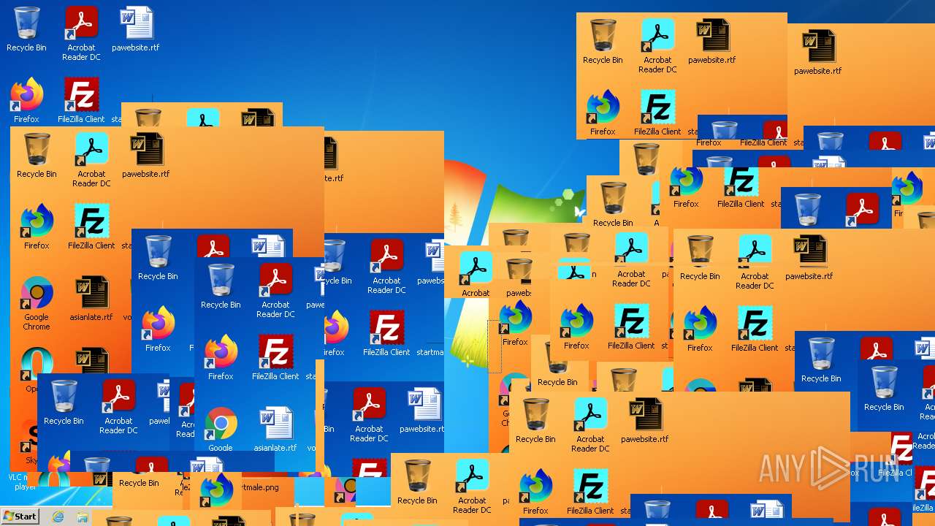Select the red FileZilla Client left of the central wallpaper gap
Viewport: 935px width, 526px height.
[x=386, y=333]
